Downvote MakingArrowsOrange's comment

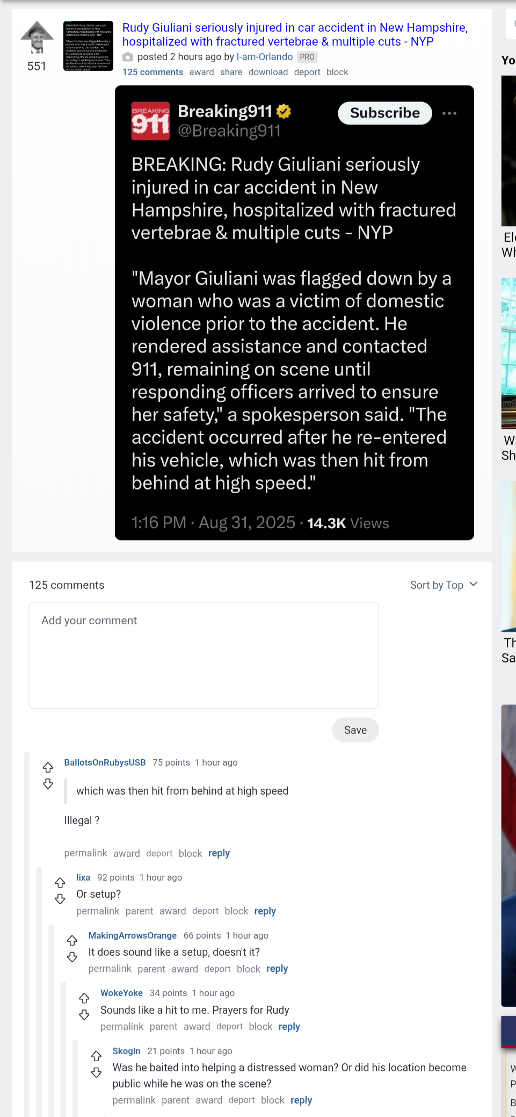[72, 957]
